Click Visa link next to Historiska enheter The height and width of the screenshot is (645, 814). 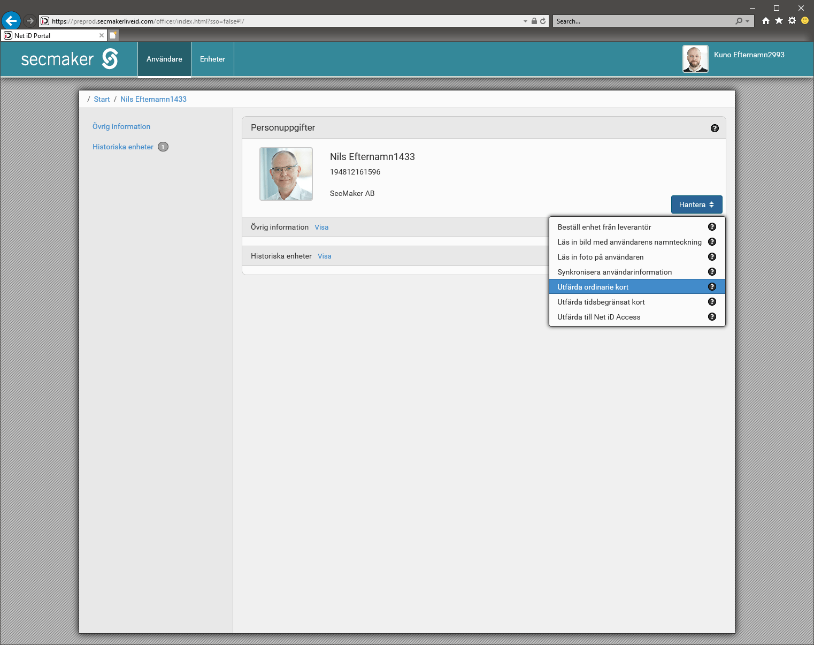324,256
